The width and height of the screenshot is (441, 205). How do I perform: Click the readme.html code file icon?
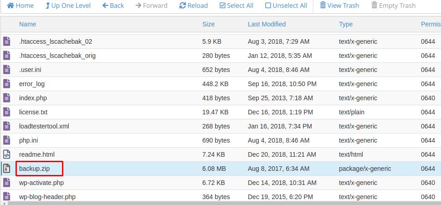click(6, 154)
